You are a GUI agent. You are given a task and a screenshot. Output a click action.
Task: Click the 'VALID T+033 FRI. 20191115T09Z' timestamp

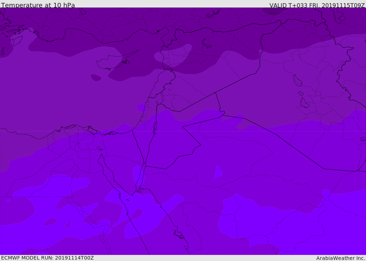[317, 5]
